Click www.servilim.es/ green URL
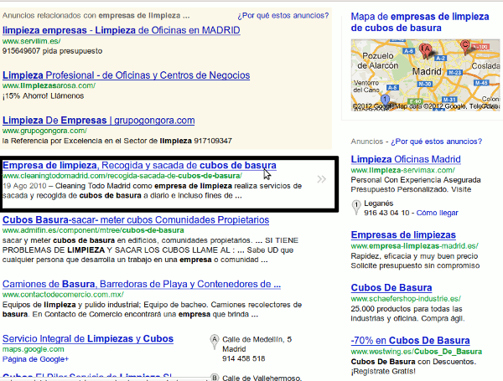Image resolution: width=503 pixels, height=381 pixels. tap(32, 41)
